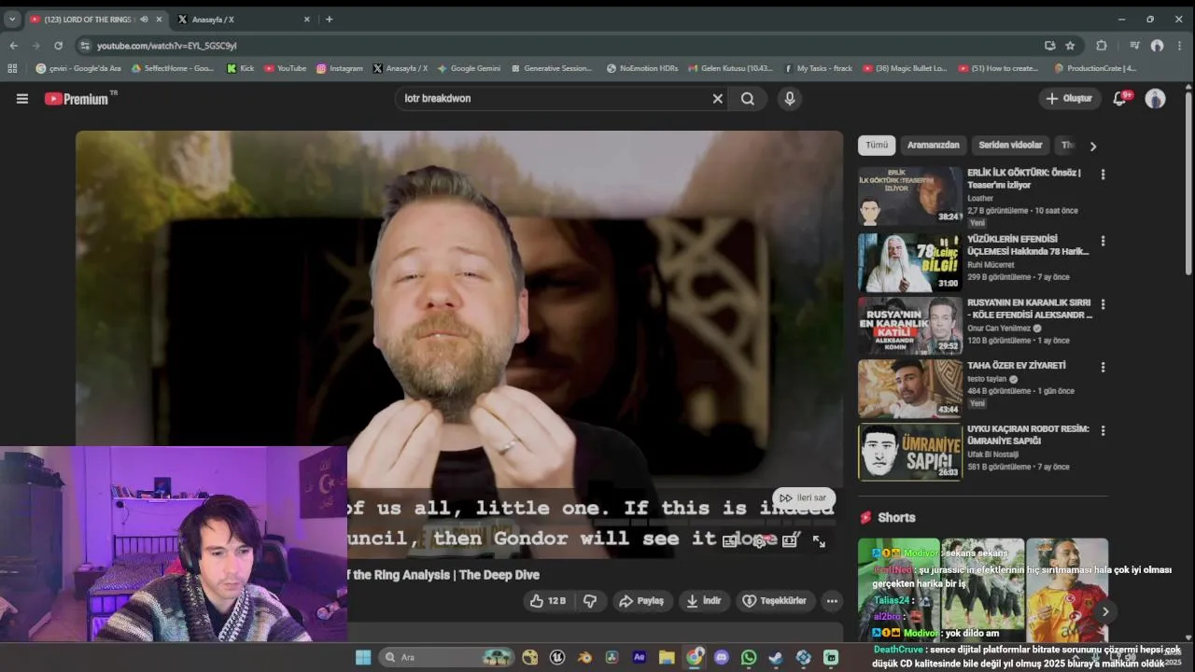
Task: Click the İndir download button
Action: [704, 601]
